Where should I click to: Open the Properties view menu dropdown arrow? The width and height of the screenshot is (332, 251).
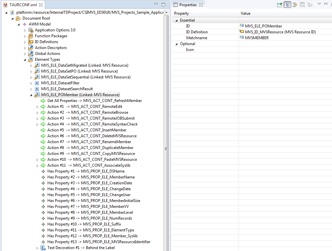[319, 4]
